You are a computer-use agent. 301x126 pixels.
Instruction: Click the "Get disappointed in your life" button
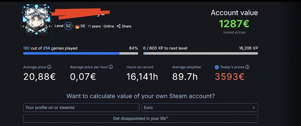tap(141, 118)
